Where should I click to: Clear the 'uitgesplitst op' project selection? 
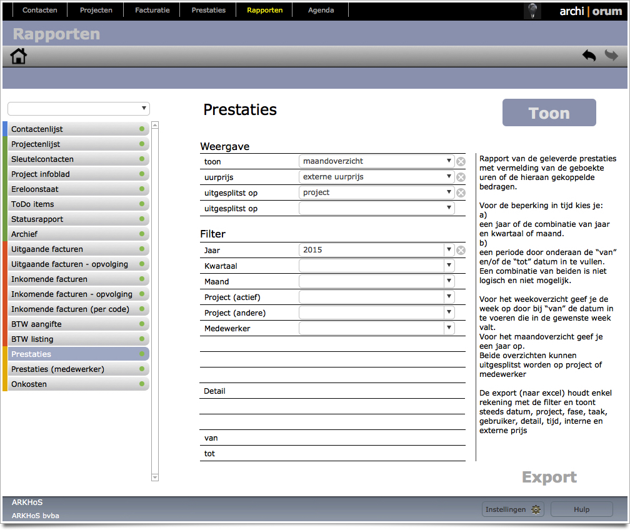[461, 193]
